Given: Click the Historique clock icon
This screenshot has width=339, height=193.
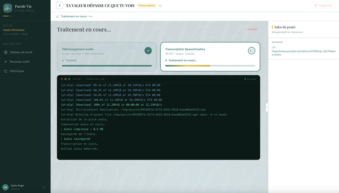Looking at the screenshot, I should (x=6, y=71).
